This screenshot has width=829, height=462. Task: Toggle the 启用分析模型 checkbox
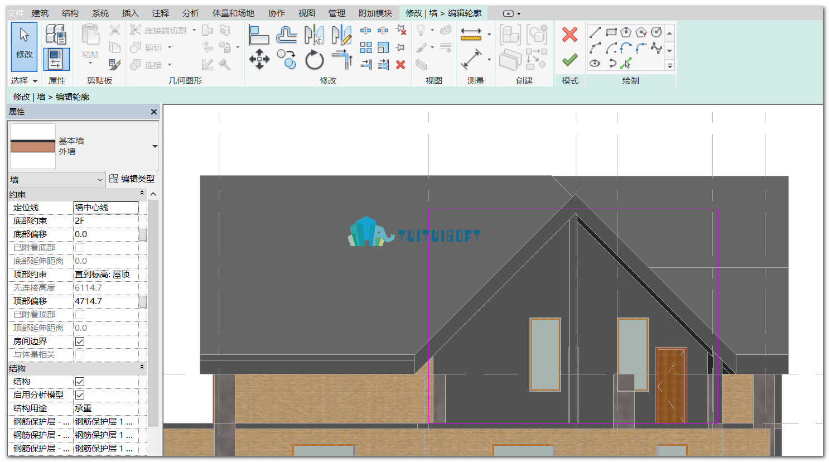[80, 395]
